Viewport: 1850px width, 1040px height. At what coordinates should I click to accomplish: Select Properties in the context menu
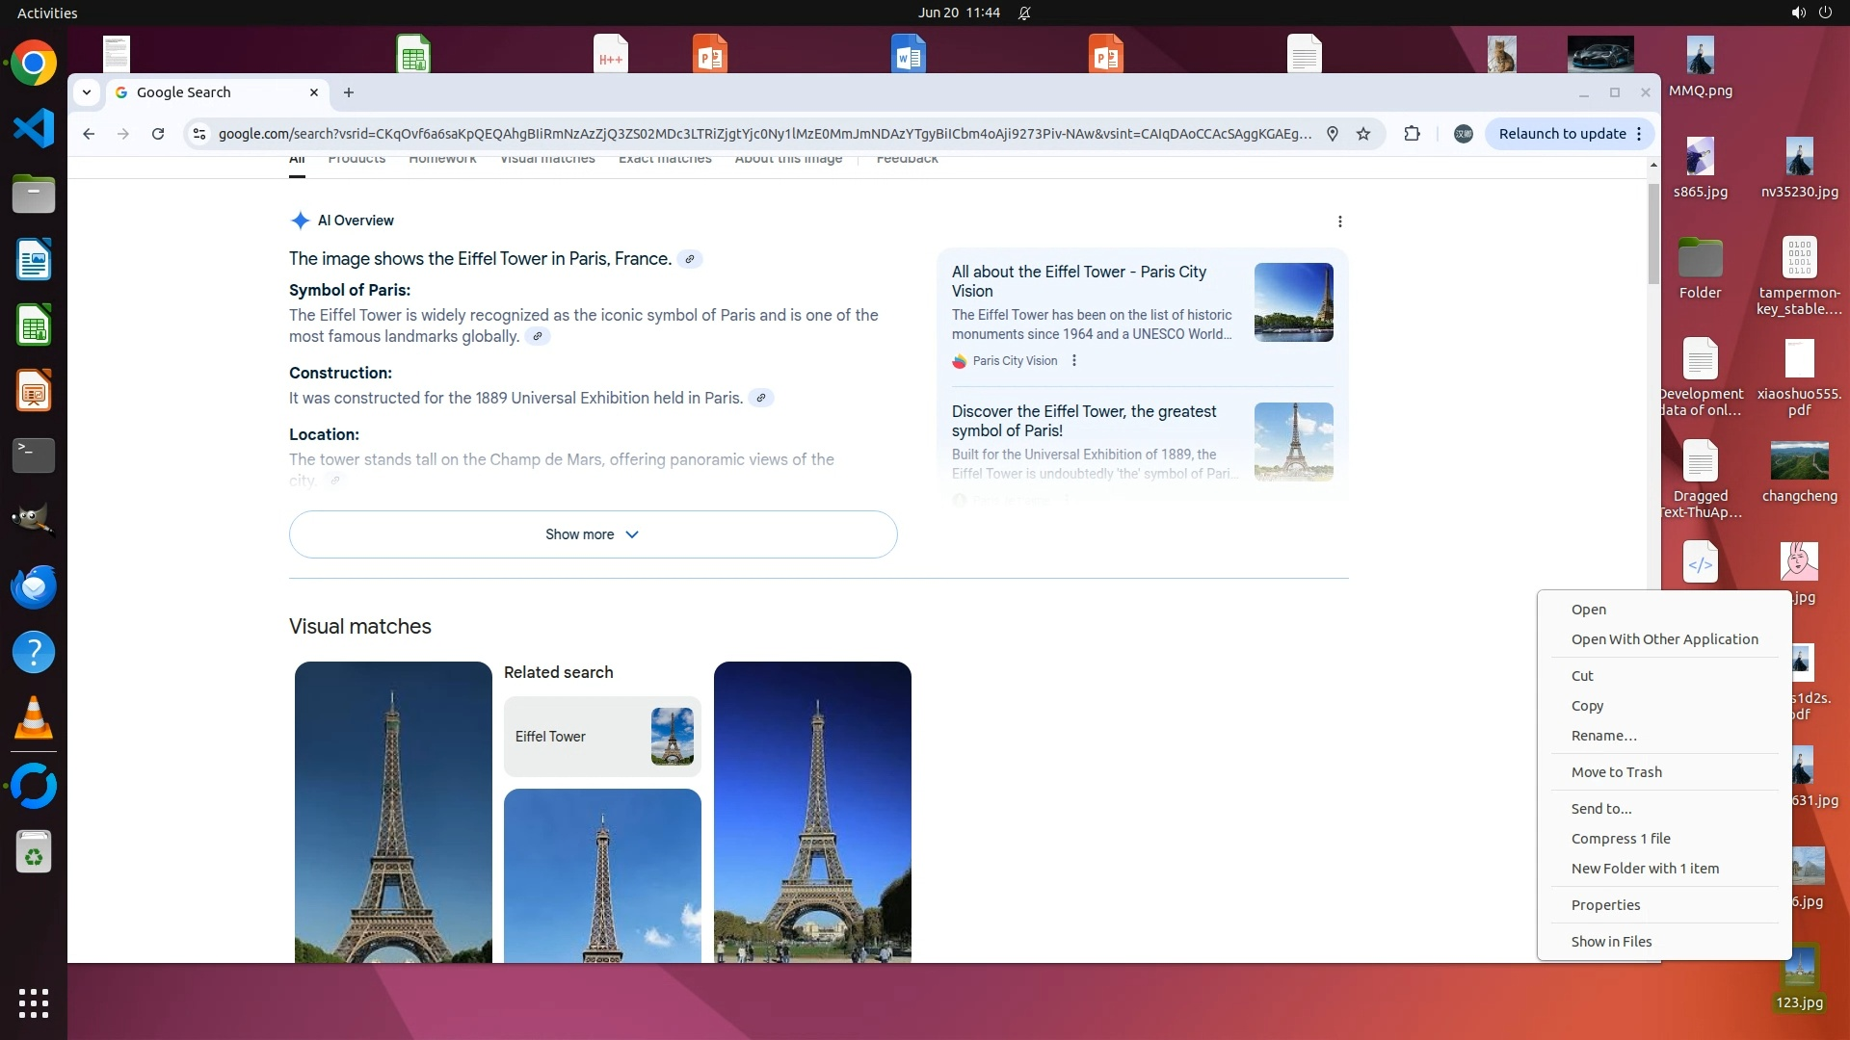tap(1605, 905)
